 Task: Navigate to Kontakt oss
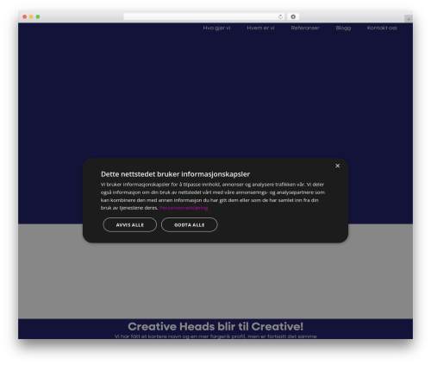382,28
